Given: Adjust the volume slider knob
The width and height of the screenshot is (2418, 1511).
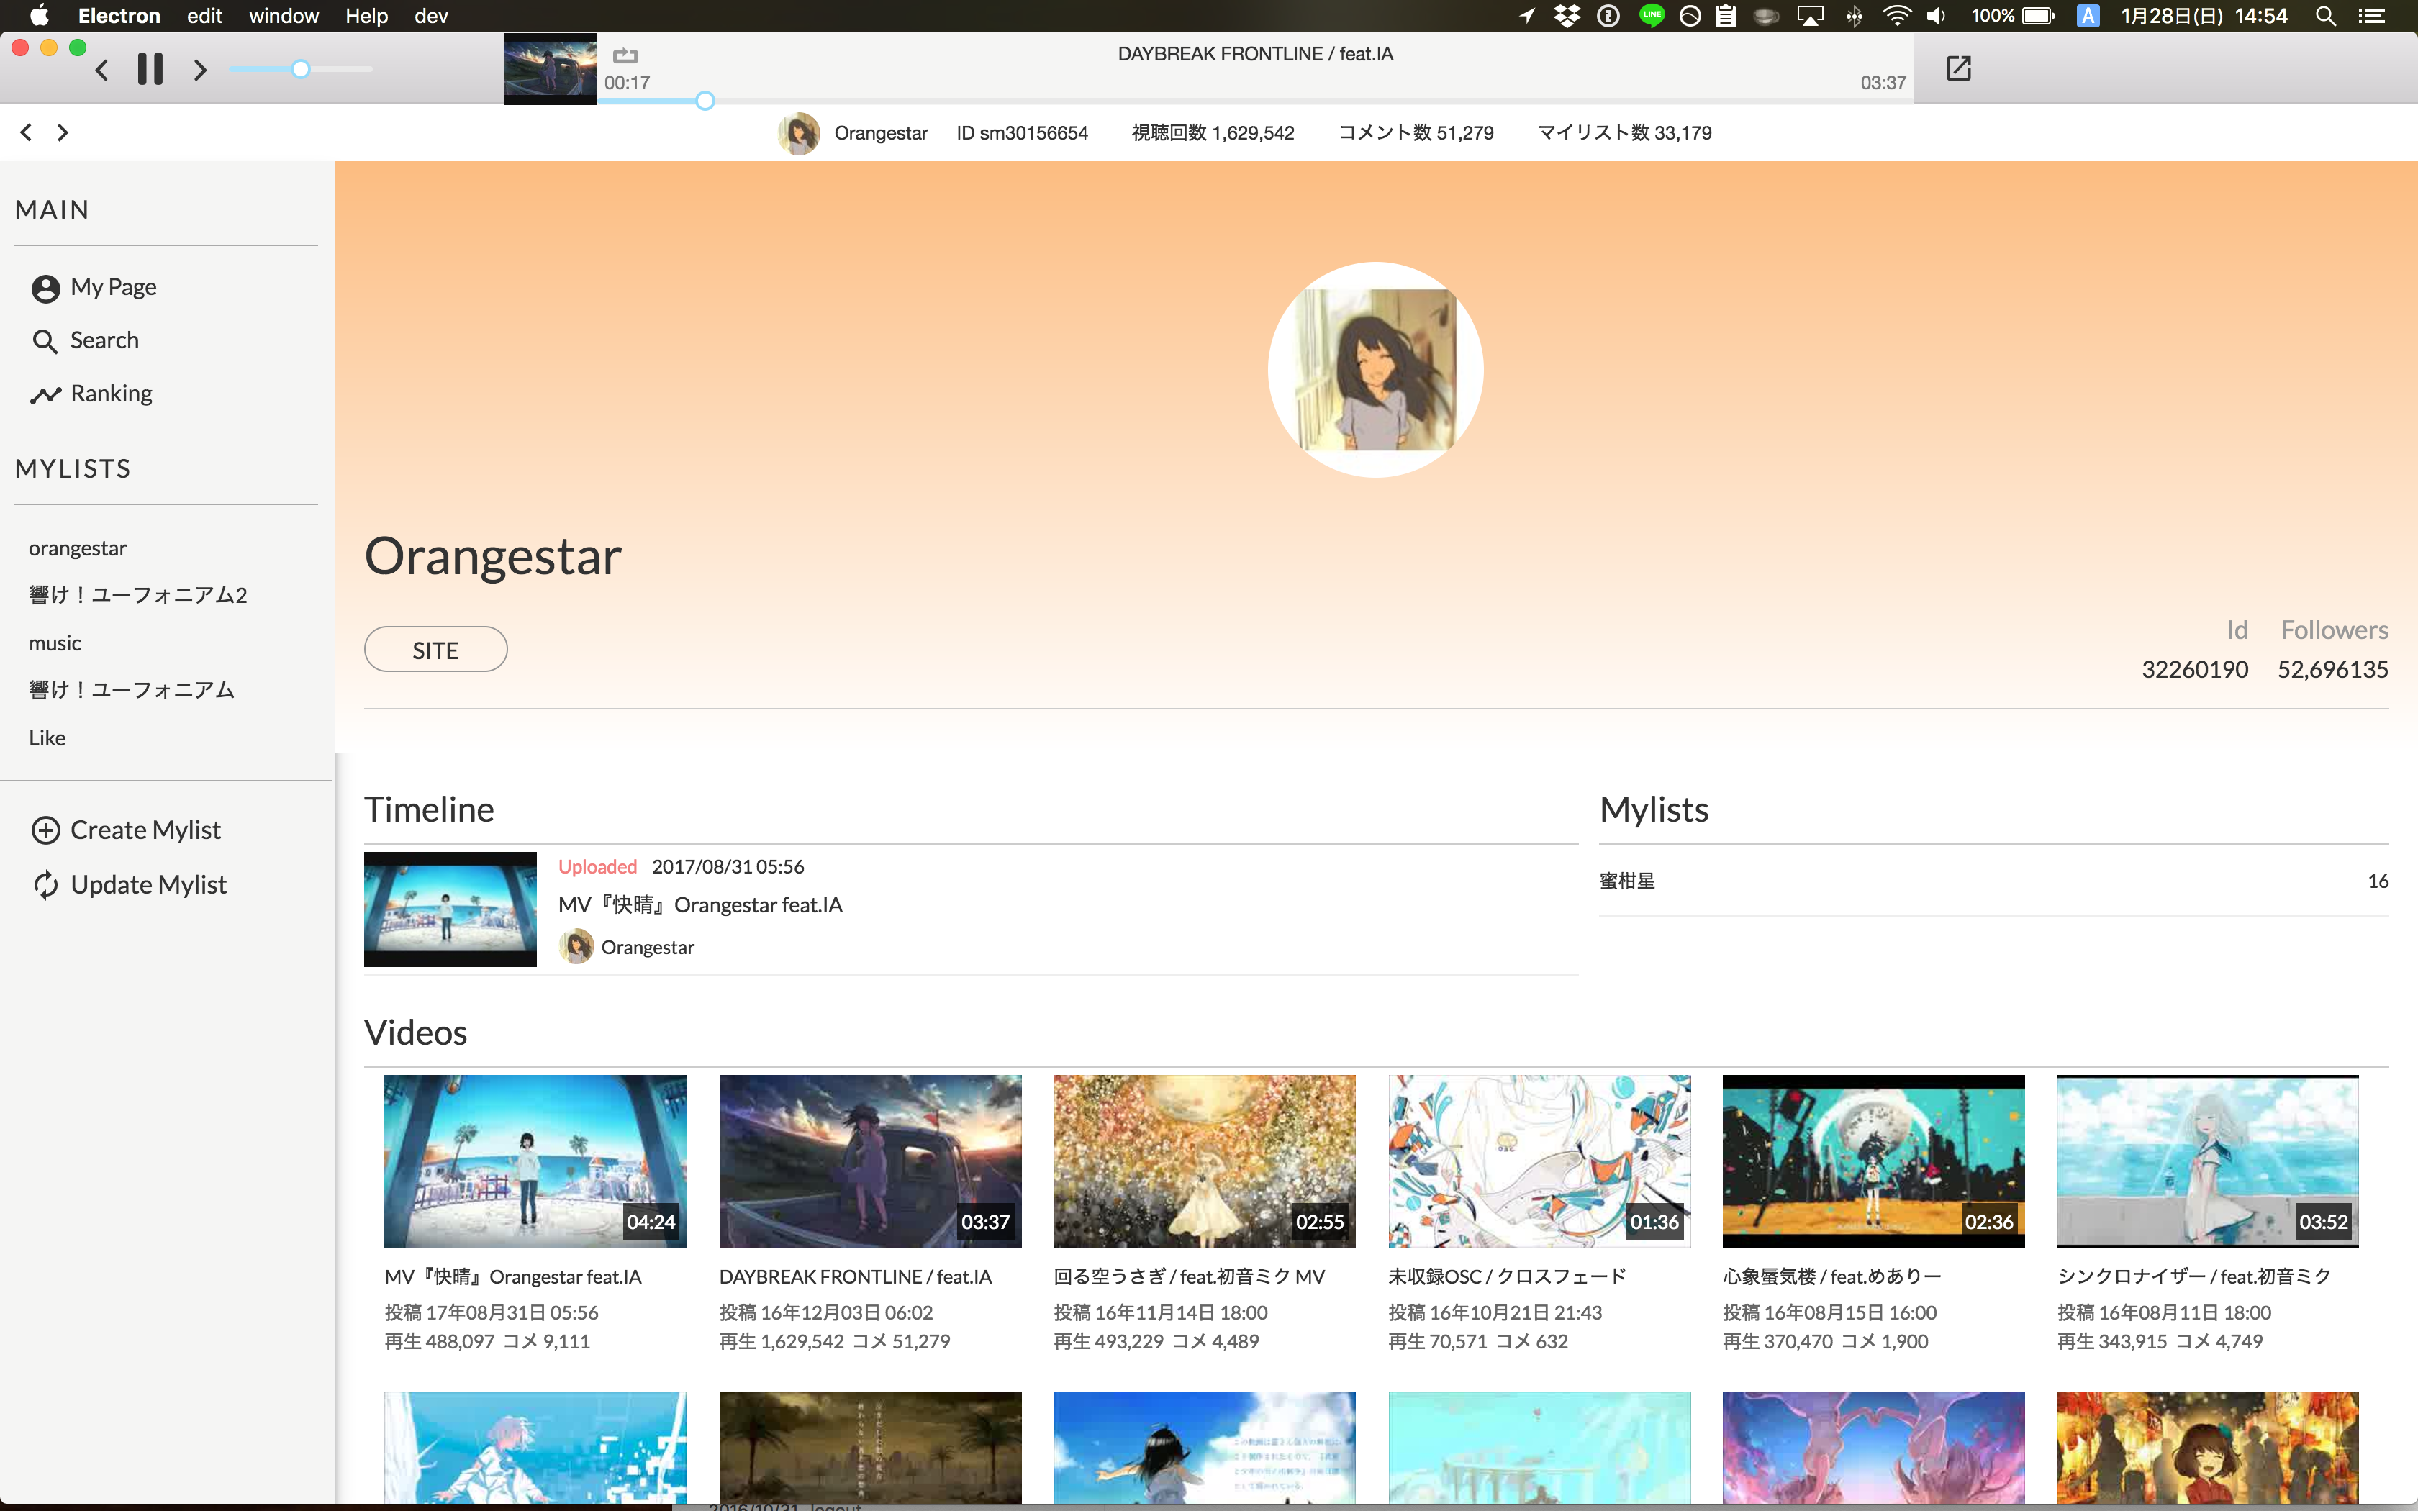Looking at the screenshot, I should [301, 69].
